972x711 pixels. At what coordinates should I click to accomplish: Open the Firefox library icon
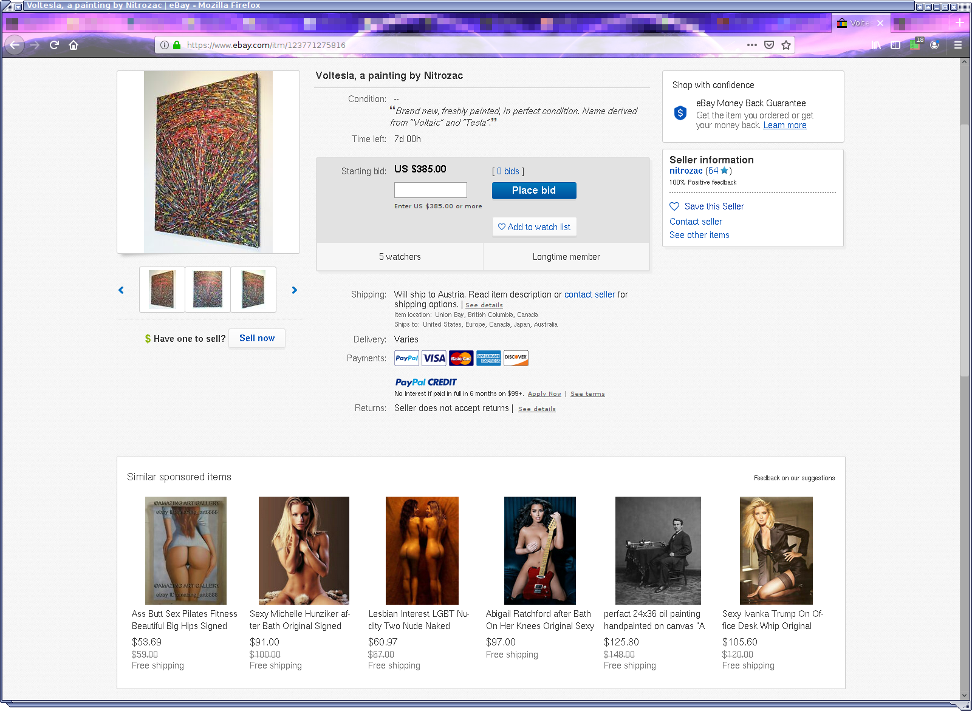tap(876, 45)
